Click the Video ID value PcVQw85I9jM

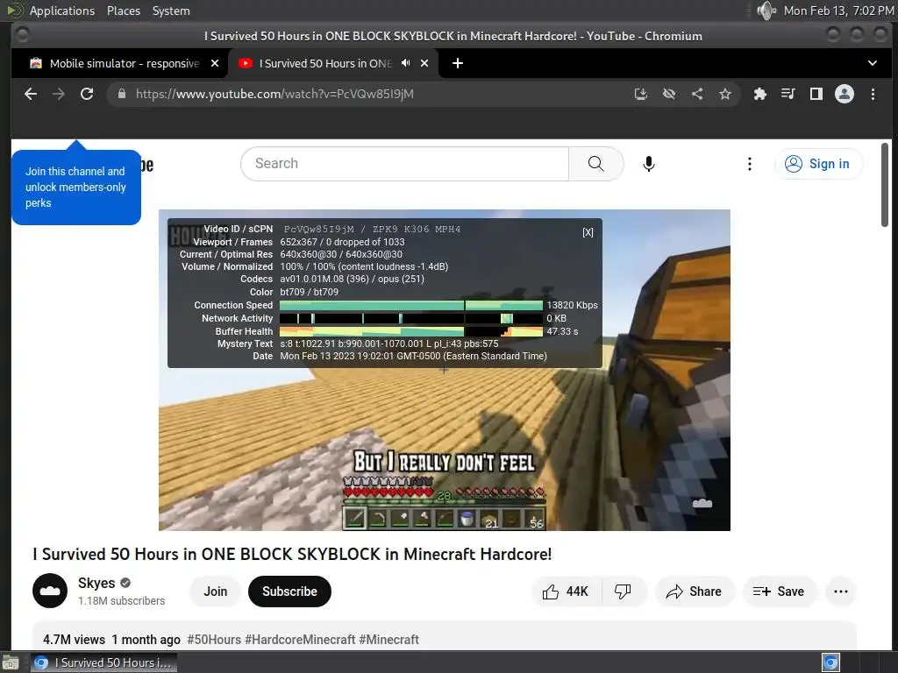pyautogui.click(x=319, y=229)
